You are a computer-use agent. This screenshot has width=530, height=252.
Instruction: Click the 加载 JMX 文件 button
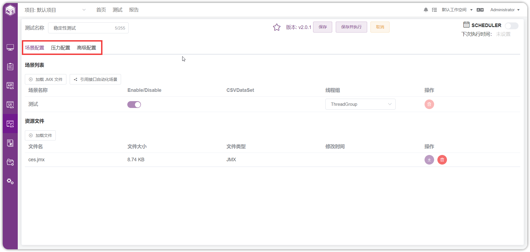(x=46, y=79)
